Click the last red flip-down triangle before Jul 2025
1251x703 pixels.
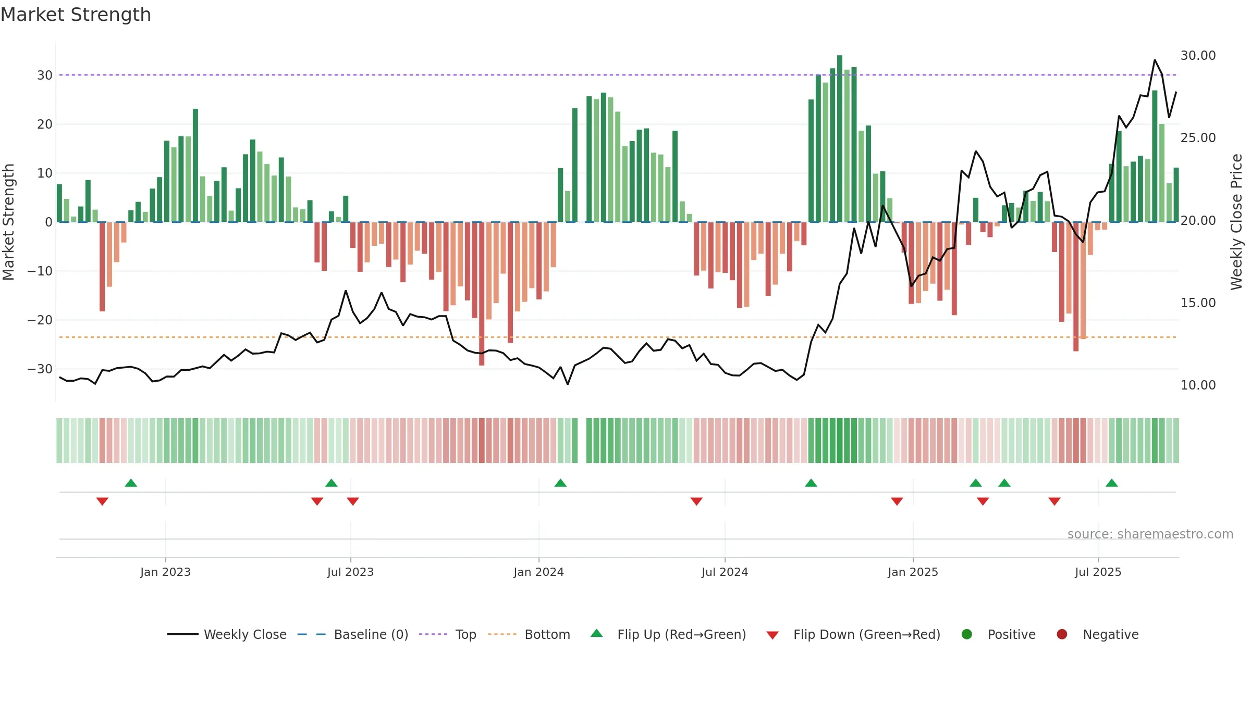coord(1054,501)
